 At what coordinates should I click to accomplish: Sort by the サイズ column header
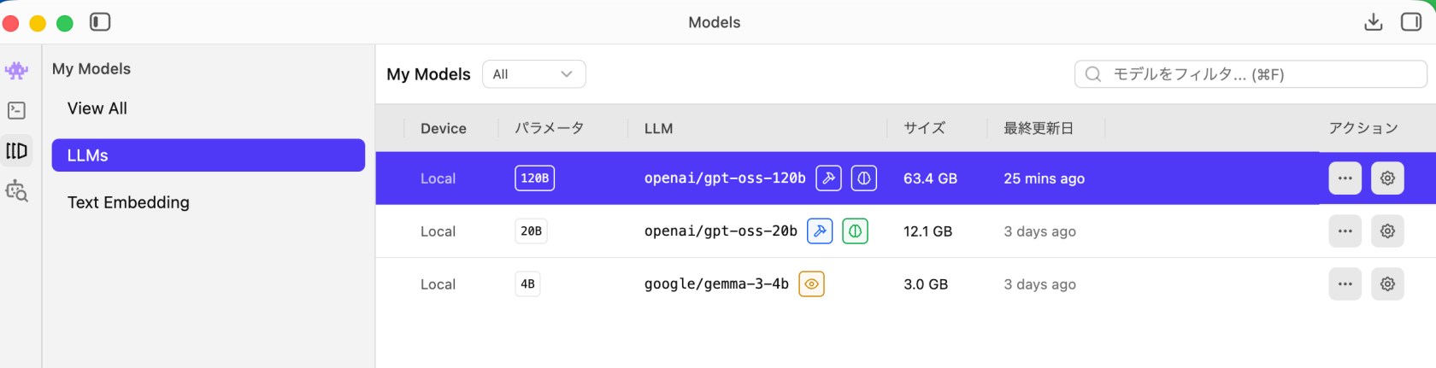coord(924,128)
